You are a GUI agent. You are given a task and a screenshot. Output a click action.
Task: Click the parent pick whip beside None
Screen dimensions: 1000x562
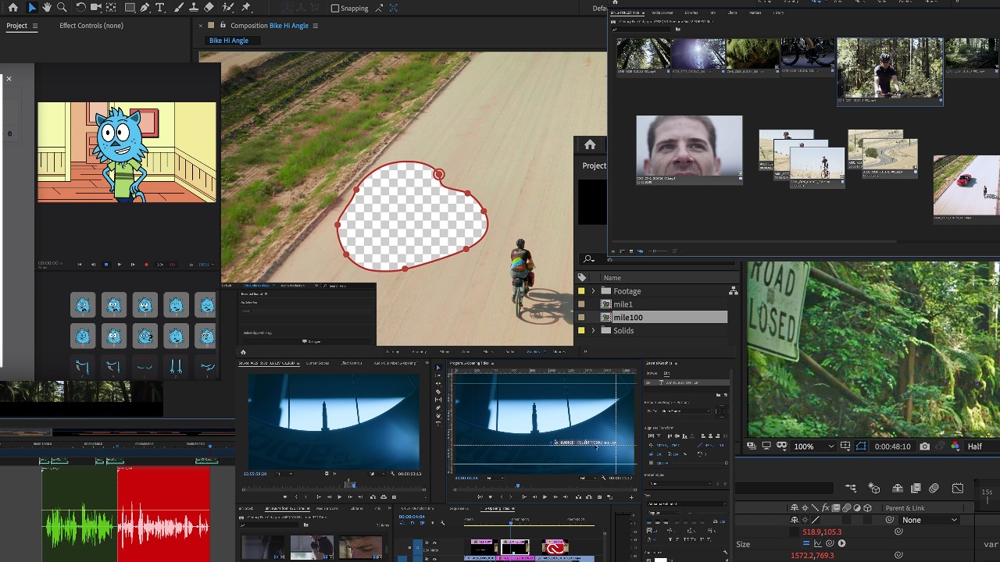coord(889,520)
